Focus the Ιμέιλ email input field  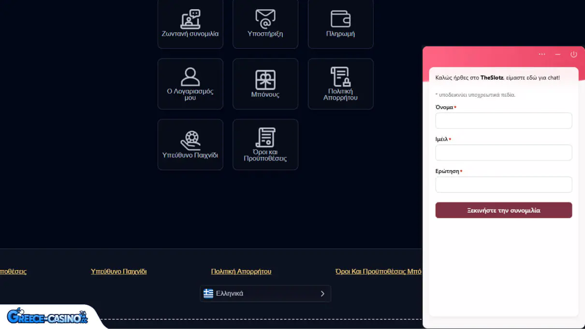pyautogui.click(x=503, y=153)
